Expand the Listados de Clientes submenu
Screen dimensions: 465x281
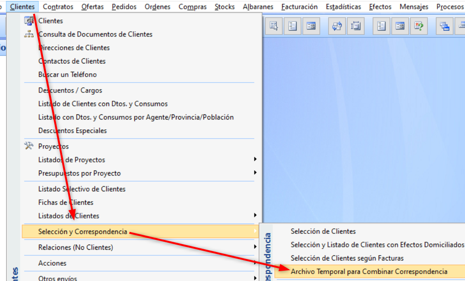(x=255, y=216)
